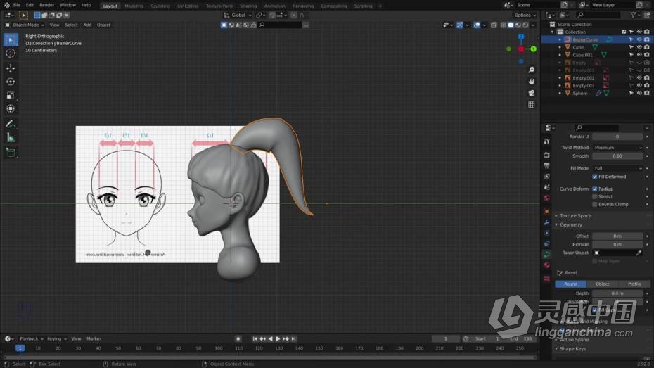The height and width of the screenshot is (368, 654).
Task: Select the Measure ruler tool
Action: coord(11,138)
